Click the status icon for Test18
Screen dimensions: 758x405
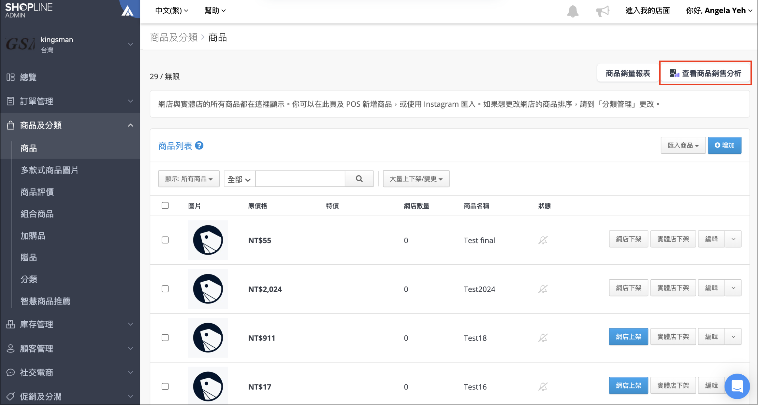tap(543, 338)
